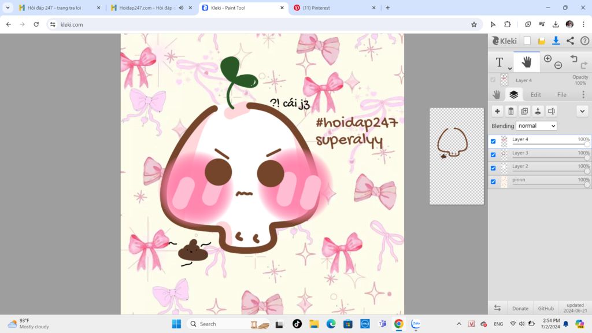Select the Layer 3 row
Image resolution: width=592 pixels, height=333 pixels.
point(540,155)
